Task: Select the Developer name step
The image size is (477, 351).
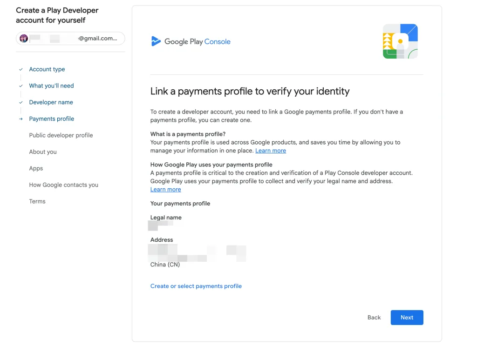Action: click(51, 102)
